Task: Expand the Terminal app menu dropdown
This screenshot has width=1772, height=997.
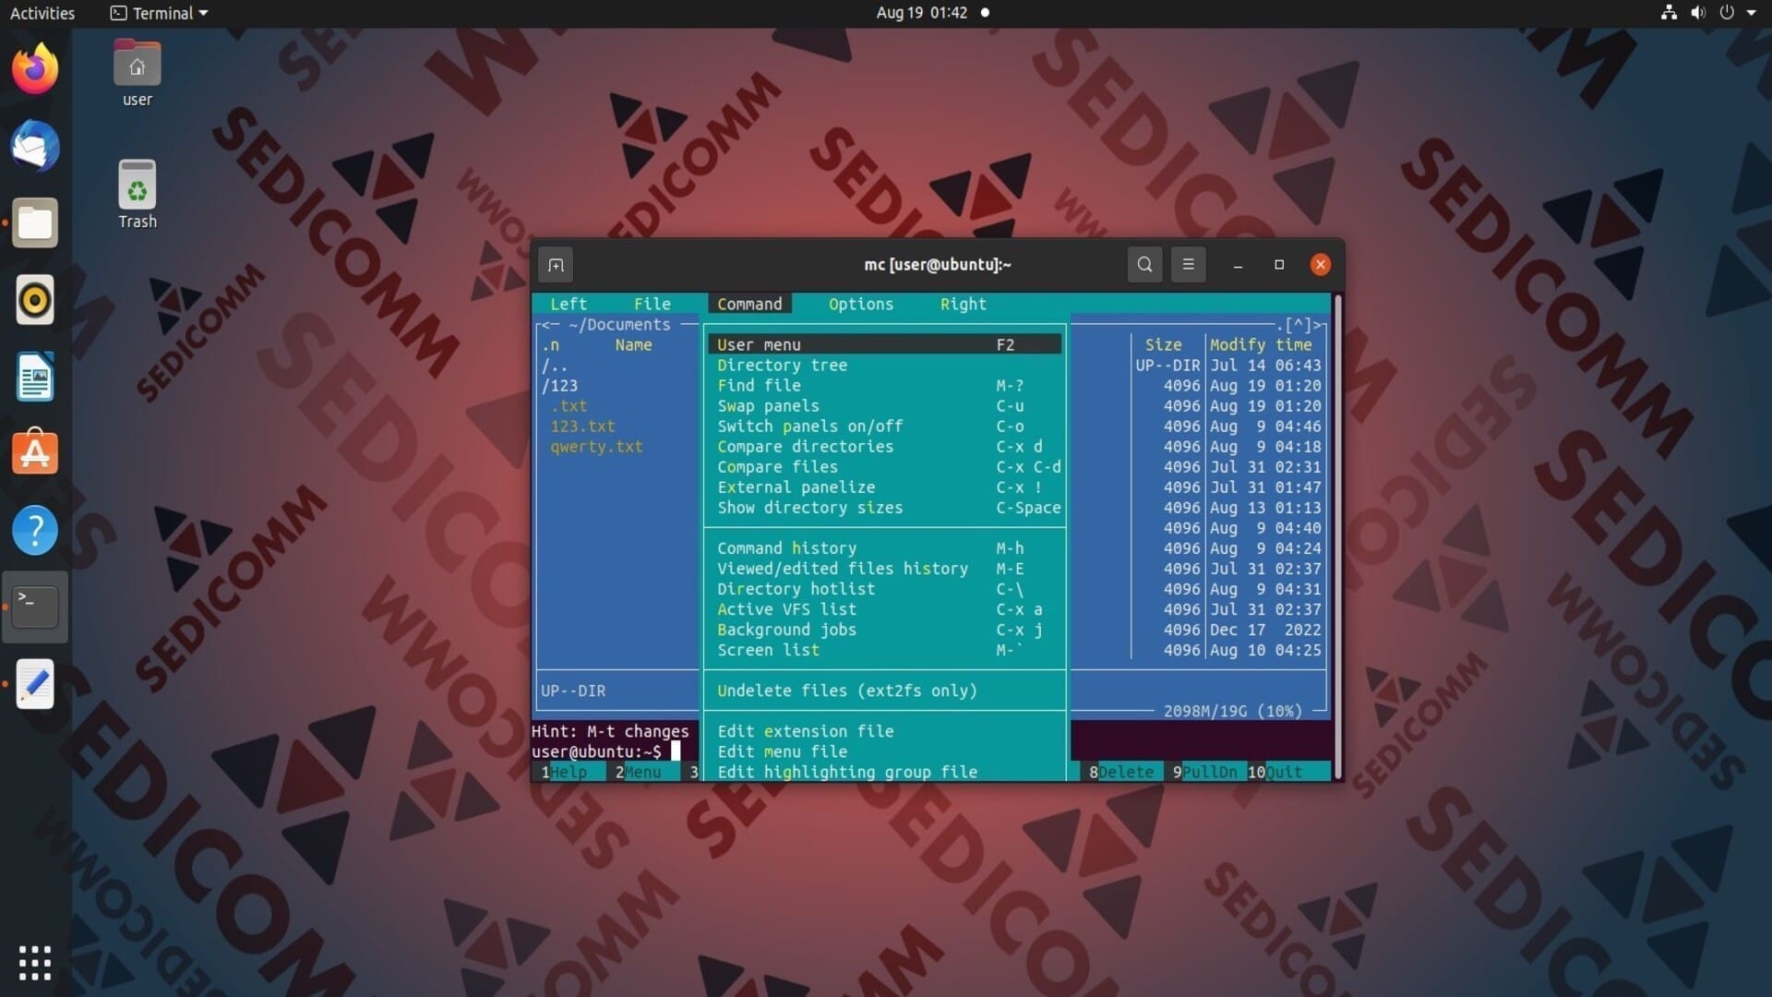Action: point(160,13)
